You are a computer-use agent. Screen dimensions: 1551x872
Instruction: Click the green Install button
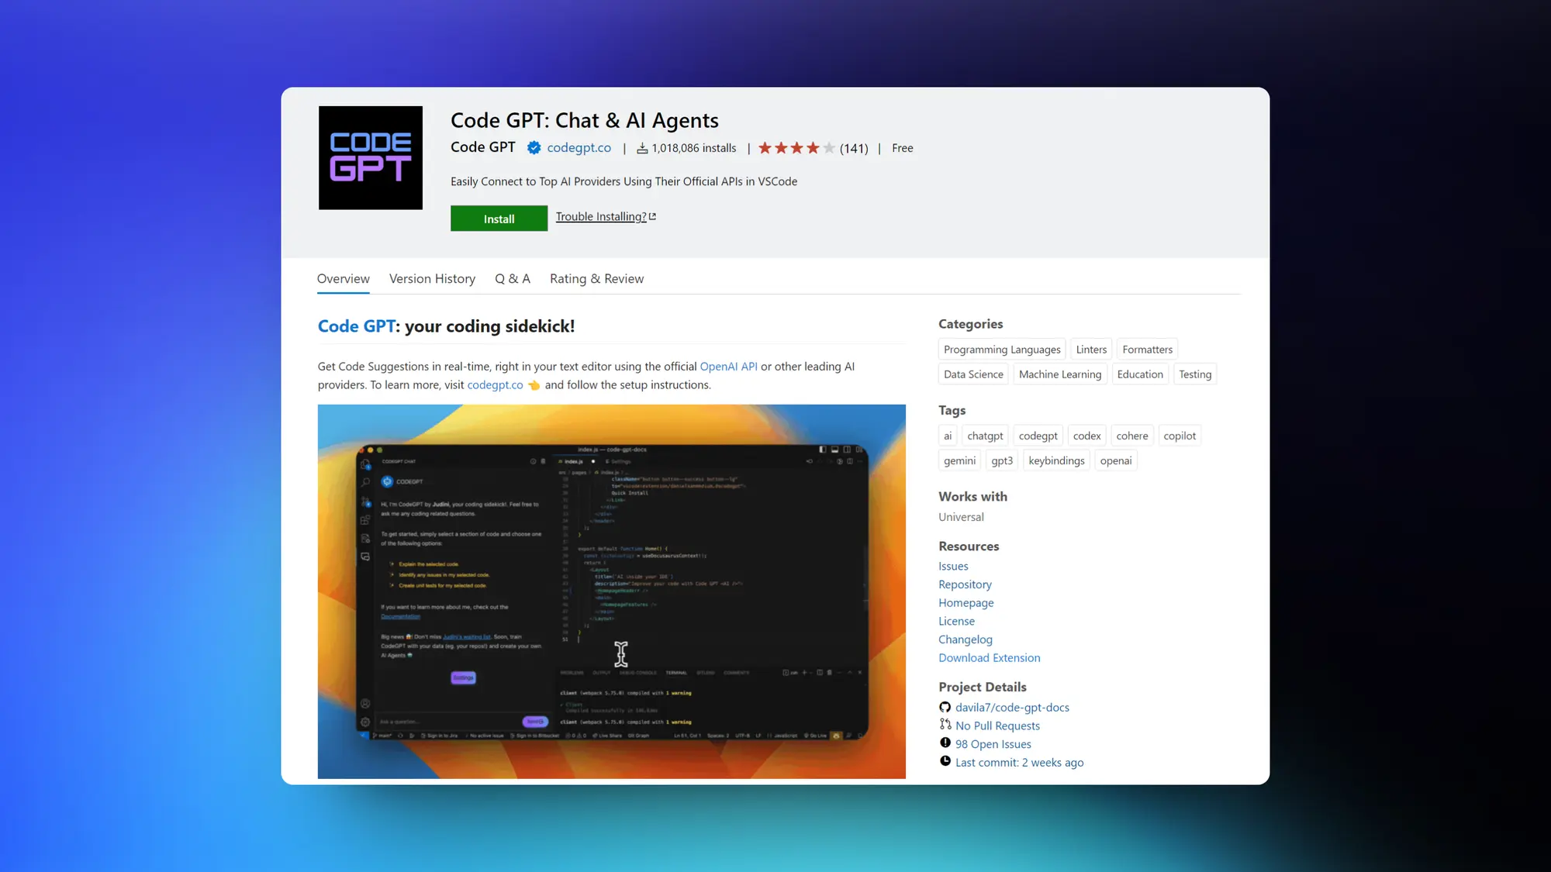499,219
